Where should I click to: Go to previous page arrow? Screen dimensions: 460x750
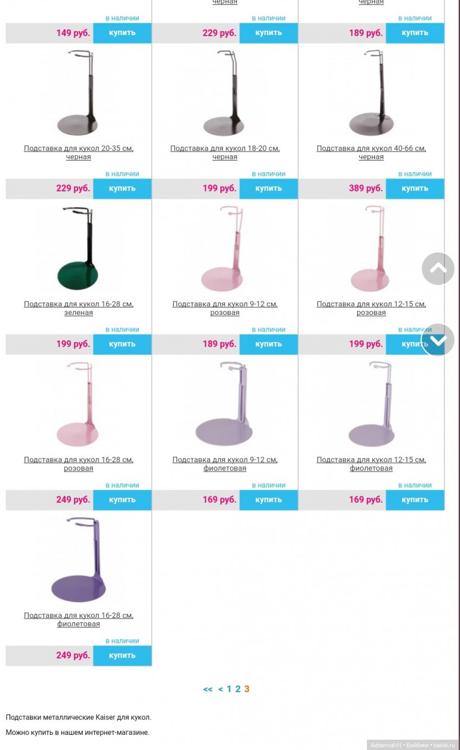(x=220, y=689)
